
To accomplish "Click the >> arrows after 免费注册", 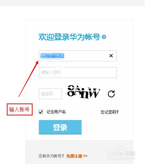I will [x=85, y=156].
